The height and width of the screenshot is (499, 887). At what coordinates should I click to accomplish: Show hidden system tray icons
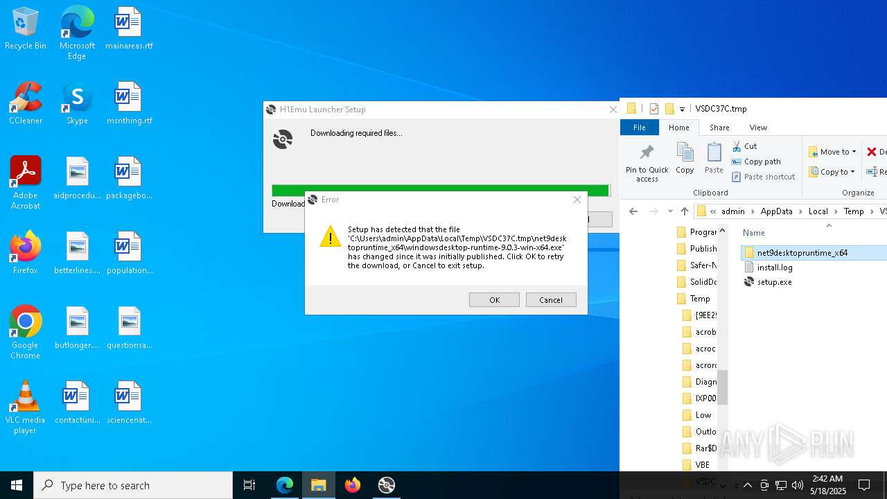click(x=747, y=485)
